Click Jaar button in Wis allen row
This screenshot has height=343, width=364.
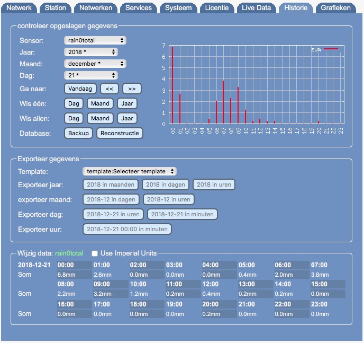pos(127,118)
